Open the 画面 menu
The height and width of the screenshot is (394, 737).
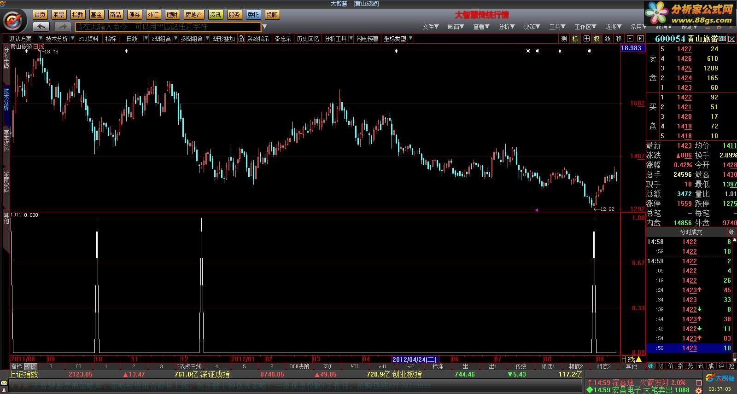[456, 27]
